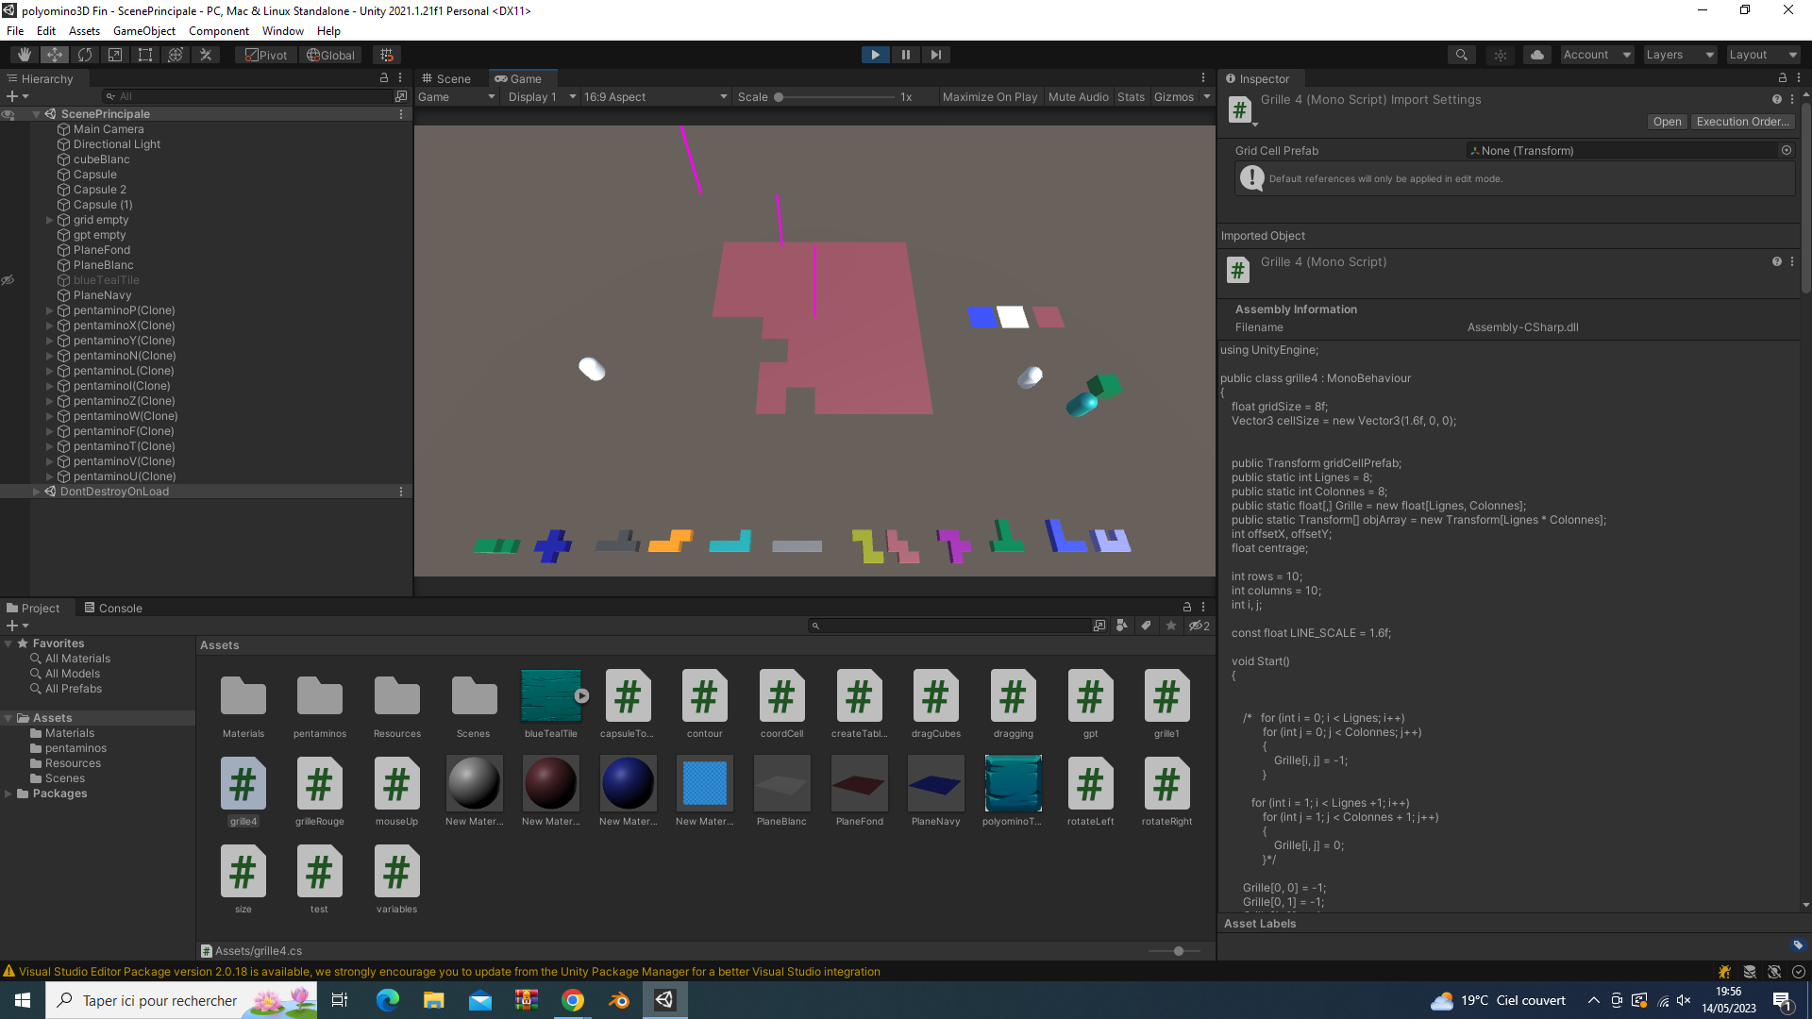
Task: Toggle Pivot mode in the toolbar
Action: pyautogui.click(x=265, y=55)
